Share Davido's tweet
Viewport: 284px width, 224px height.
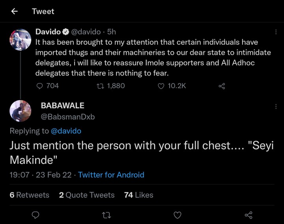pyautogui.click(x=222, y=86)
